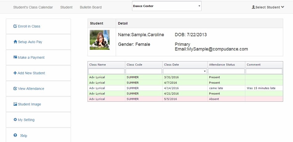
Task: Click the Add New Student link
Action: 31,73
